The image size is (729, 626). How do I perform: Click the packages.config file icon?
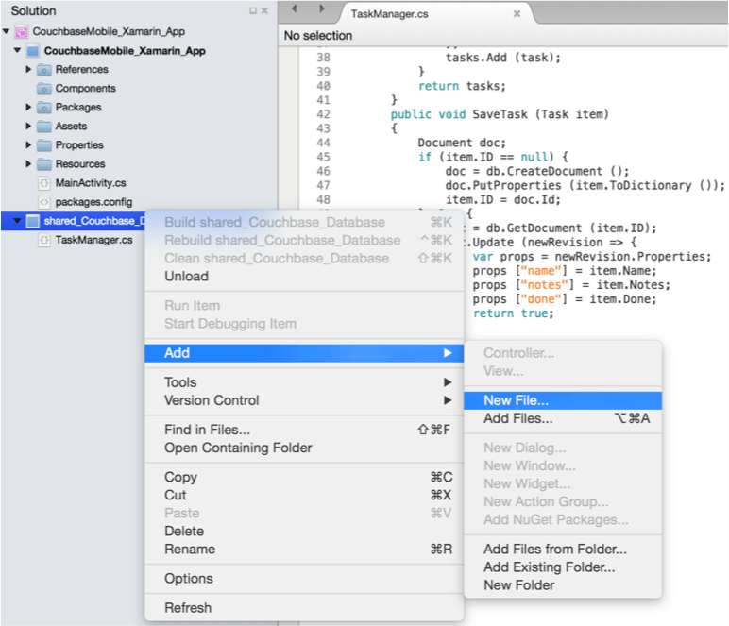pos(44,202)
